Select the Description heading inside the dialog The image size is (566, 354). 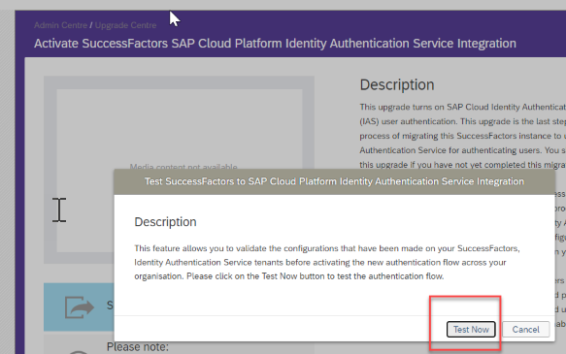click(165, 222)
